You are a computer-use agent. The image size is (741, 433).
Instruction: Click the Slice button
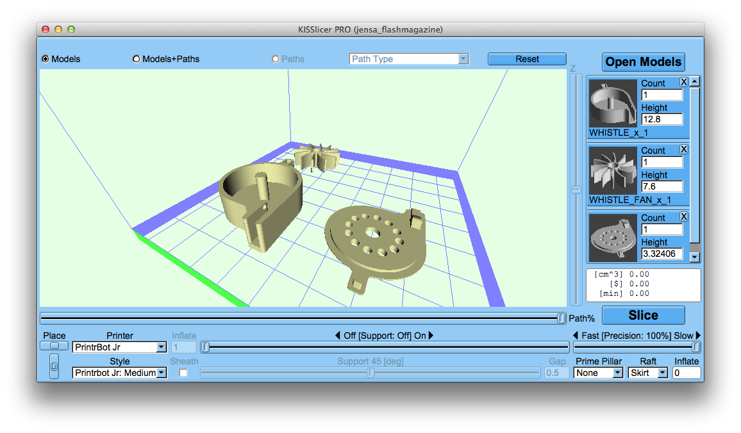point(643,315)
